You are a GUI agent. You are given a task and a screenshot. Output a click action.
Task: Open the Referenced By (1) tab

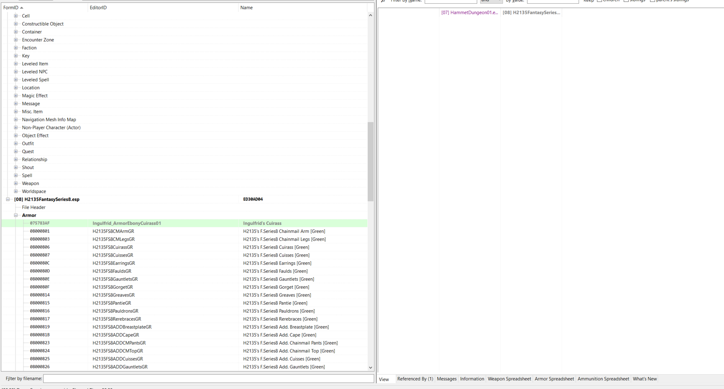click(x=415, y=379)
